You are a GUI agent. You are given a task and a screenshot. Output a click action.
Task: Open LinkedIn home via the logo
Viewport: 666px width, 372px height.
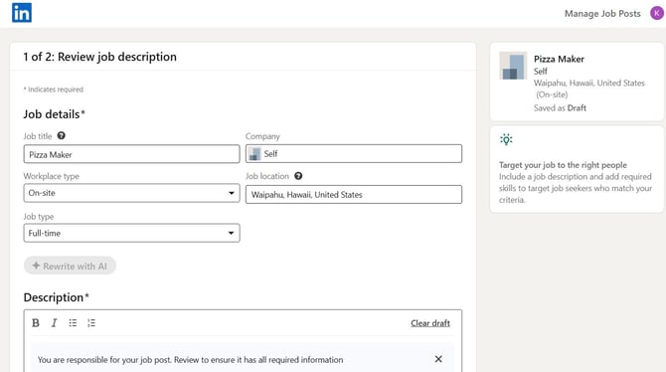point(22,13)
